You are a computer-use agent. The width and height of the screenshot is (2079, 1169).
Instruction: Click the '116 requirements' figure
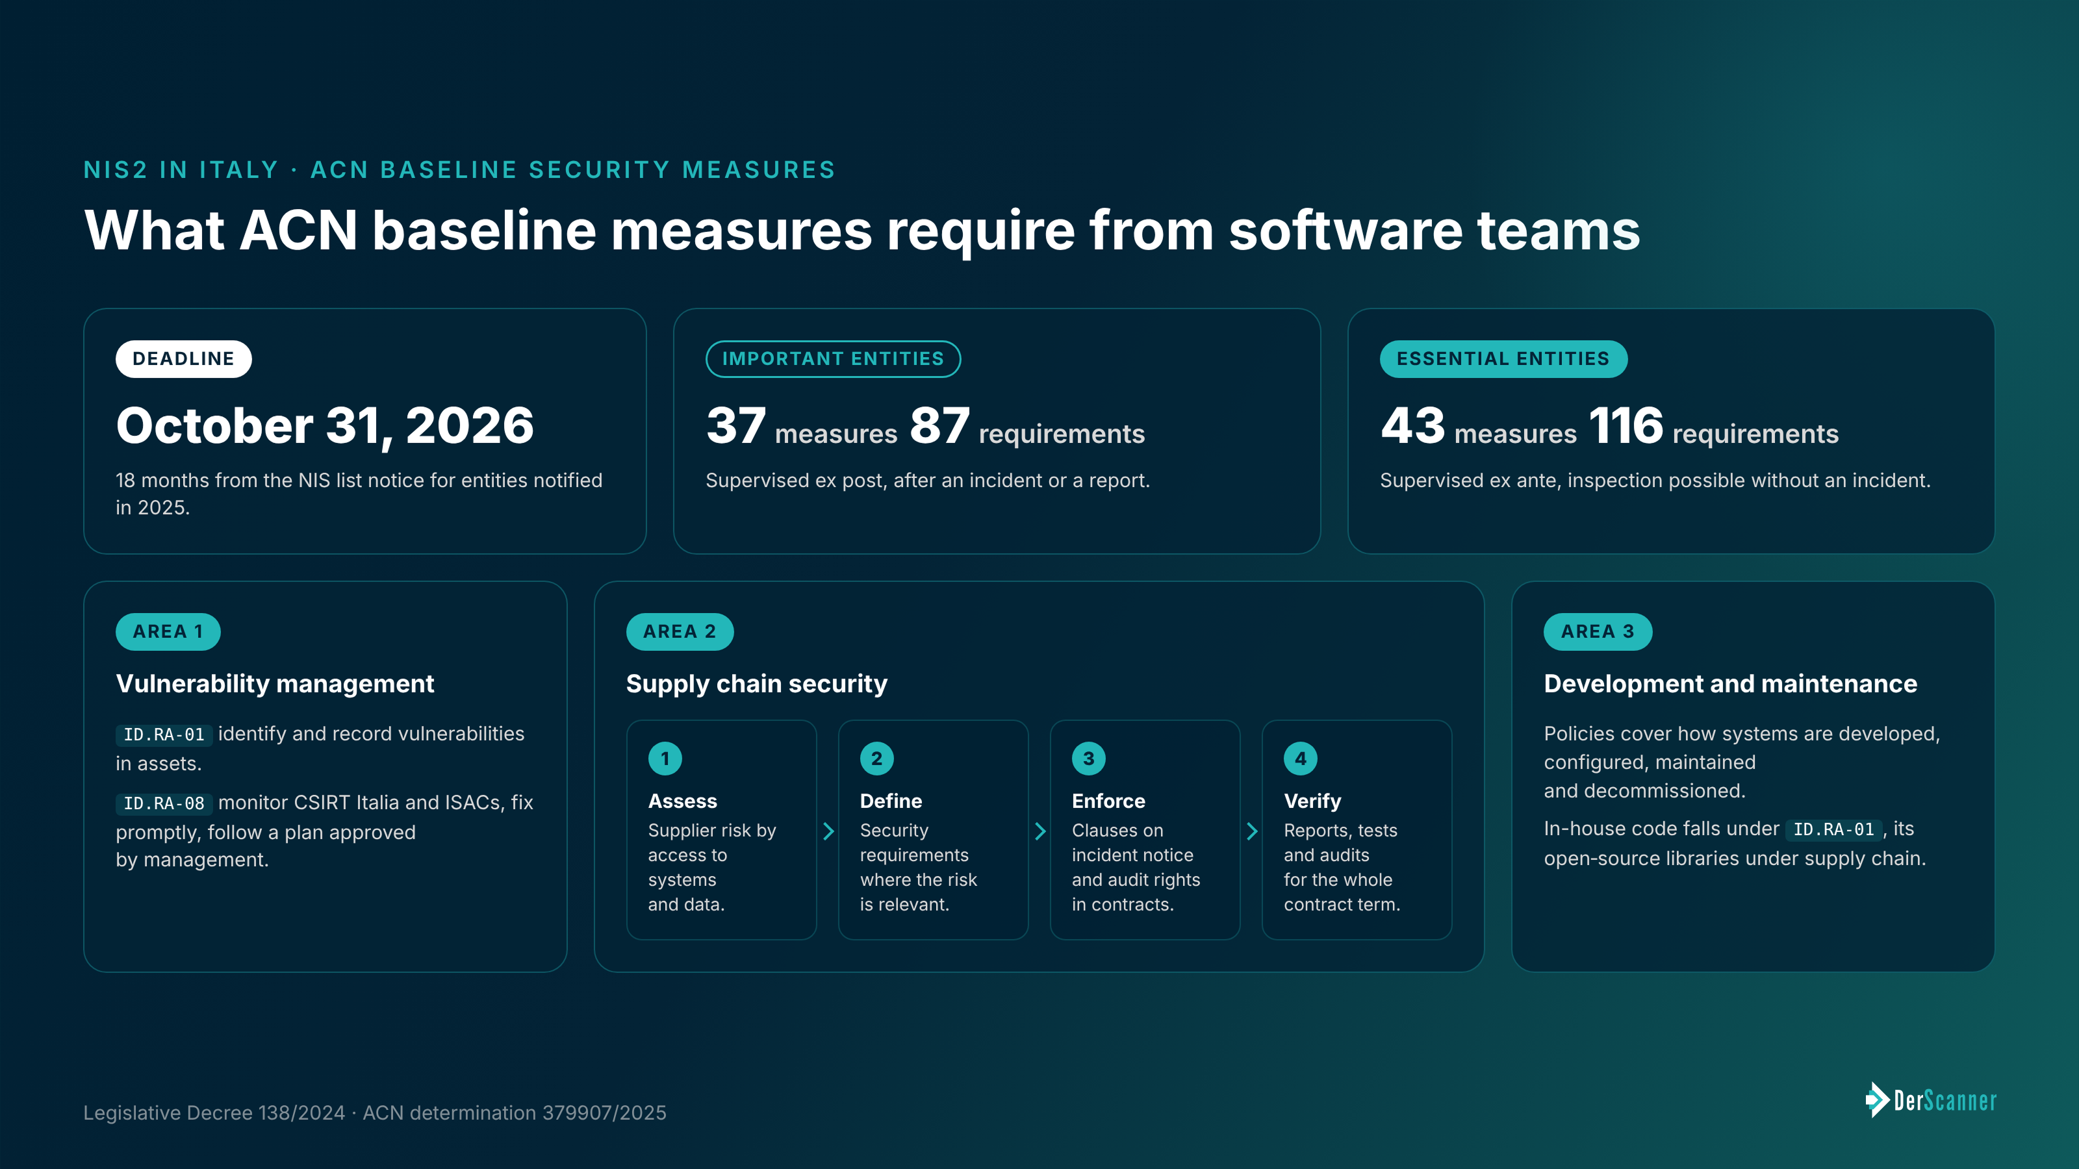point(1713,426)
